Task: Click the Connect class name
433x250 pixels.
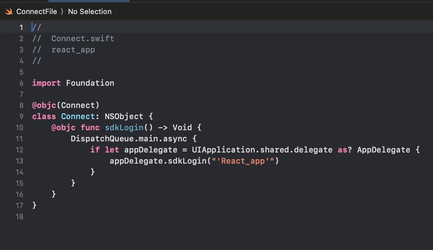Action: tap(78, 116)
